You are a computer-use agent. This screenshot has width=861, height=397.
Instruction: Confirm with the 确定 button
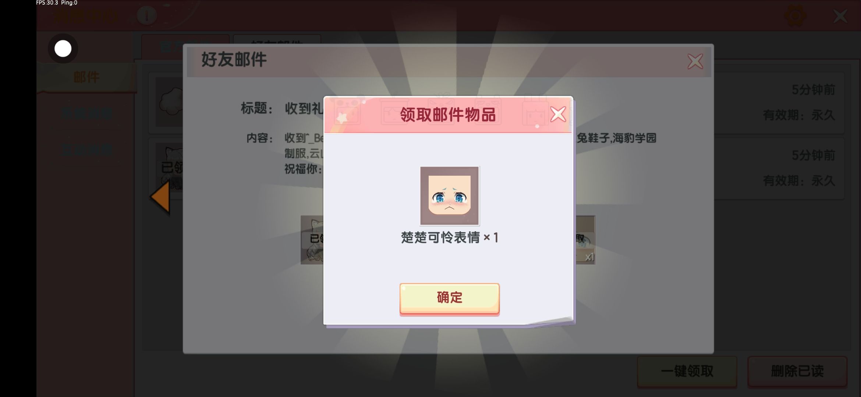tap(449, 298)
